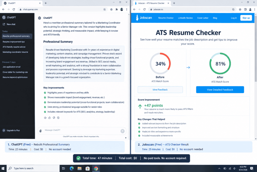Open the Resume keyword optimization chat
The image size is (257, 172).
click(15, 77)
